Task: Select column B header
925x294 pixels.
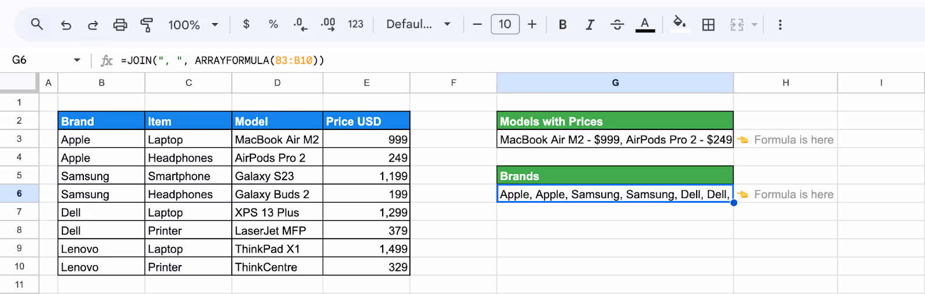Action: 101,83
